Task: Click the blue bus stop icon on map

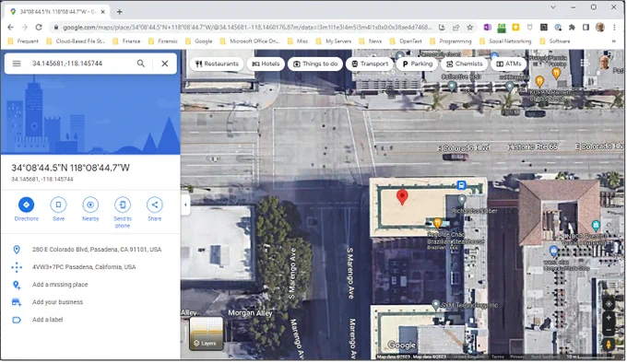Action: [x=461, y=185]
